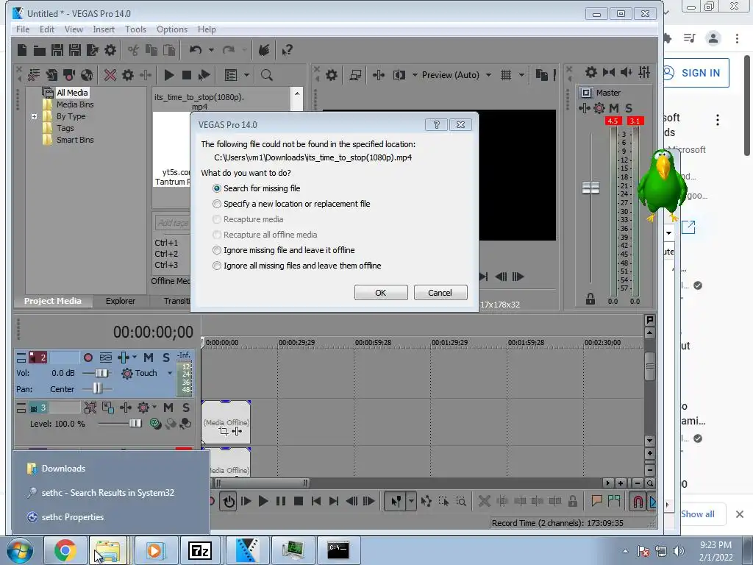Screen dimensions: 753x565
Task: Click the record arm button on track 2
Action: click(88, 358)
